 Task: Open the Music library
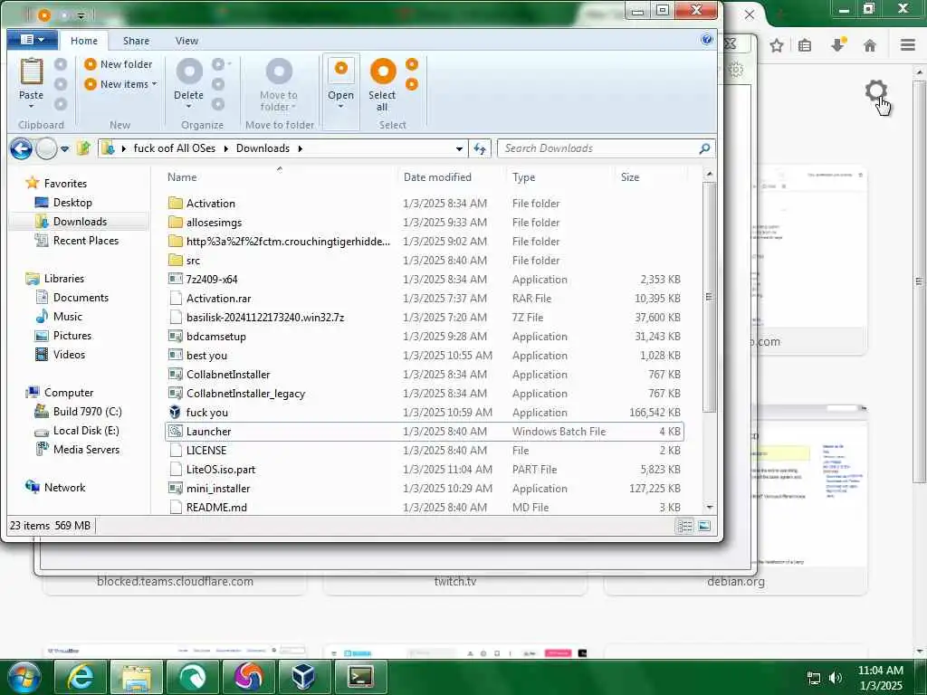(67, 316)
